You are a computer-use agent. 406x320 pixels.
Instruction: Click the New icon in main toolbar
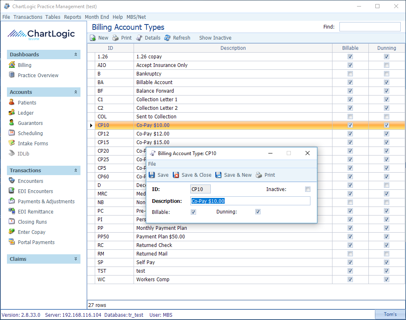coord(93,38)
